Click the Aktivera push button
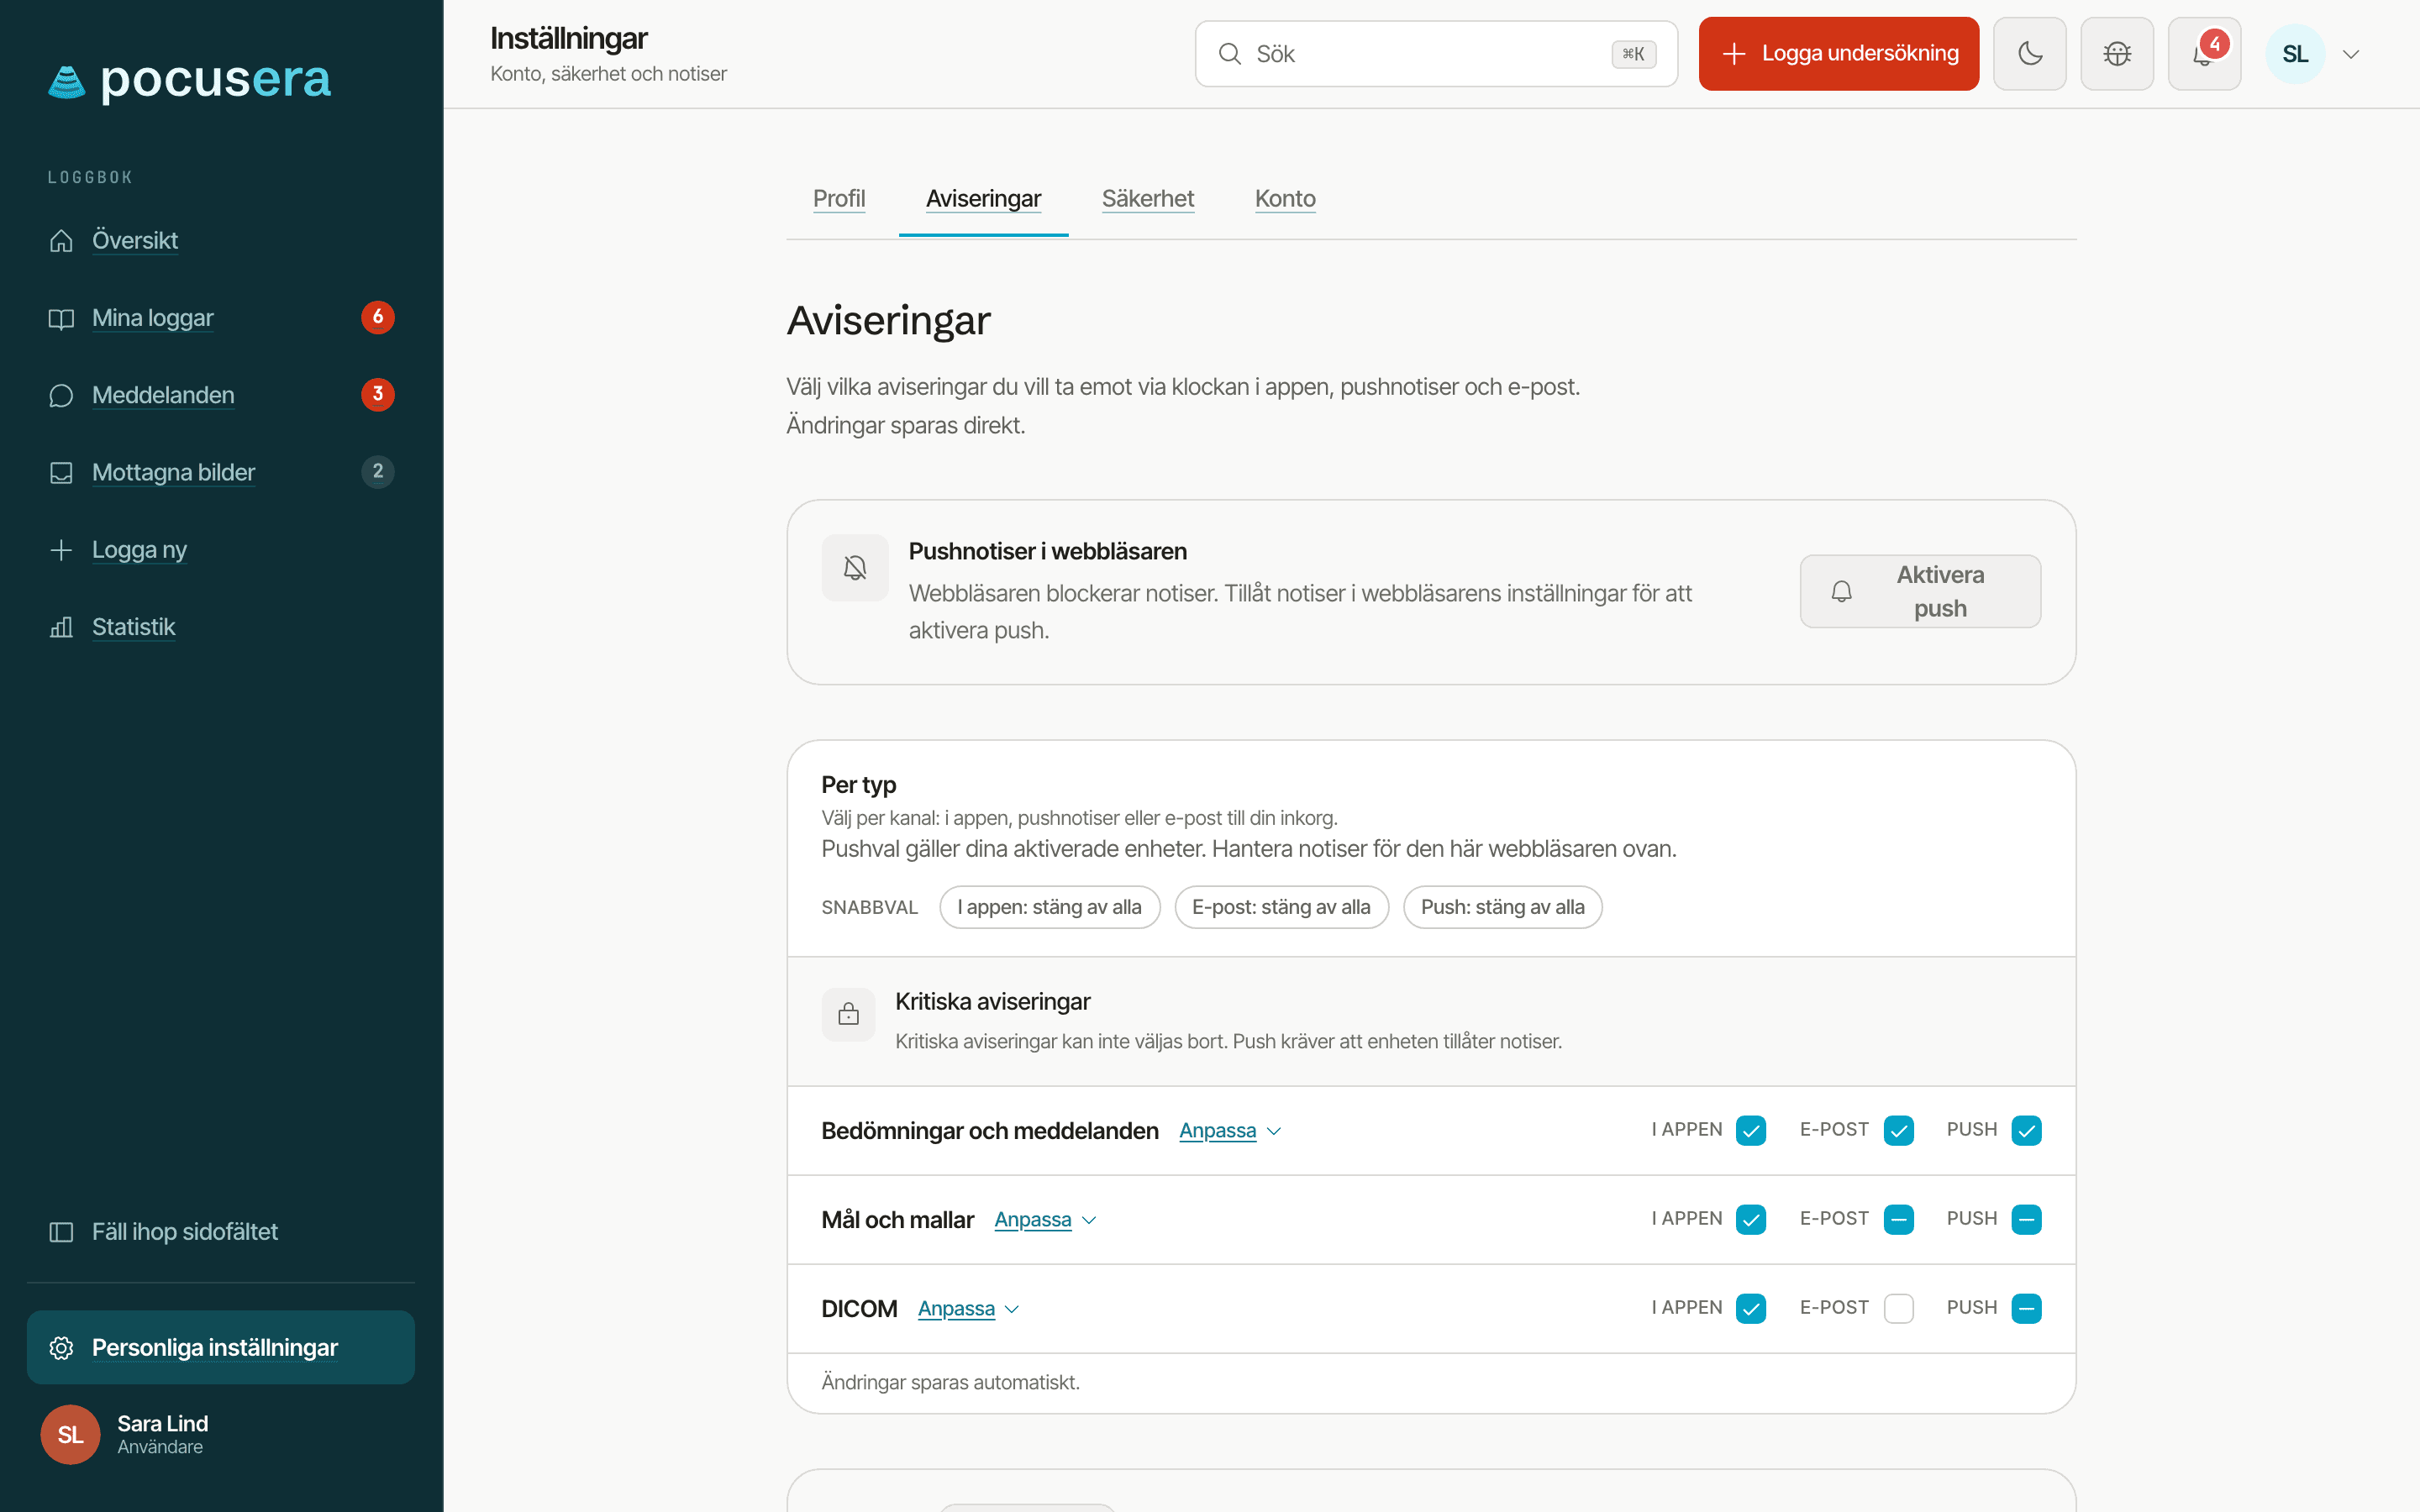 (1920, 591)
